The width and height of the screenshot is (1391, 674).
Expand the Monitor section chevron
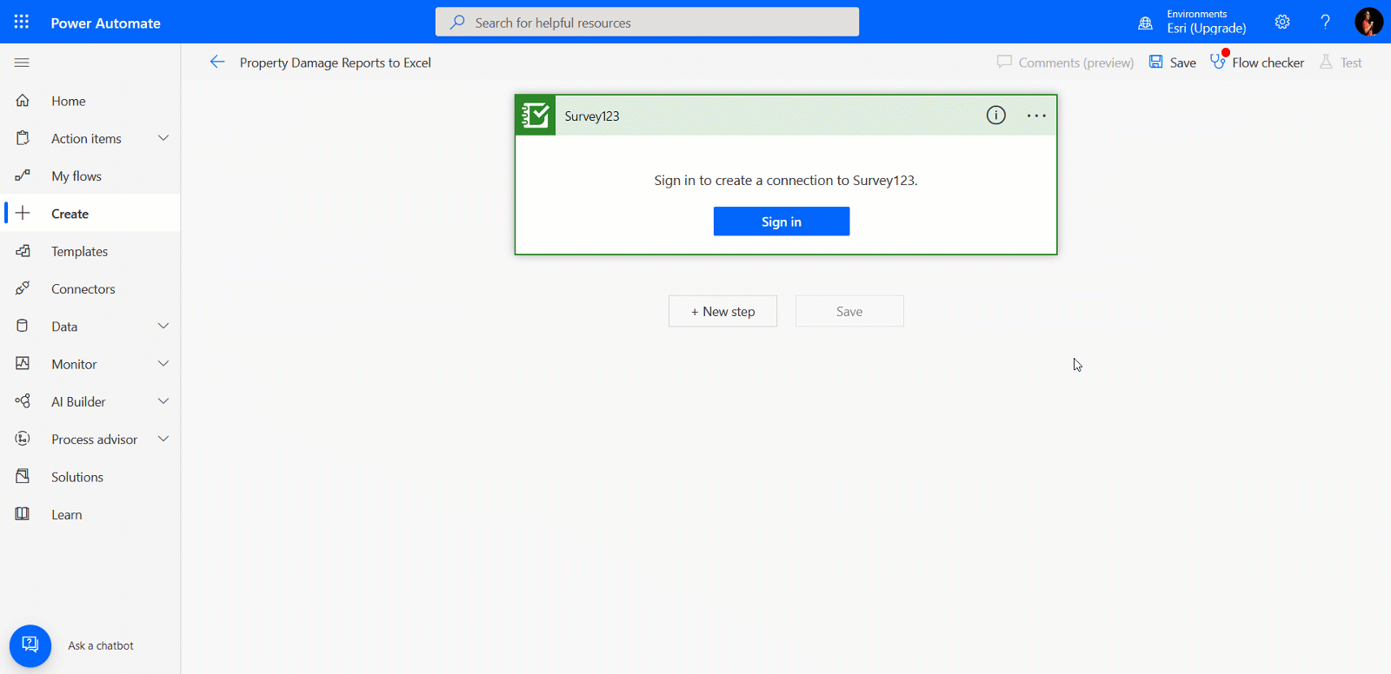pos(163,363)
